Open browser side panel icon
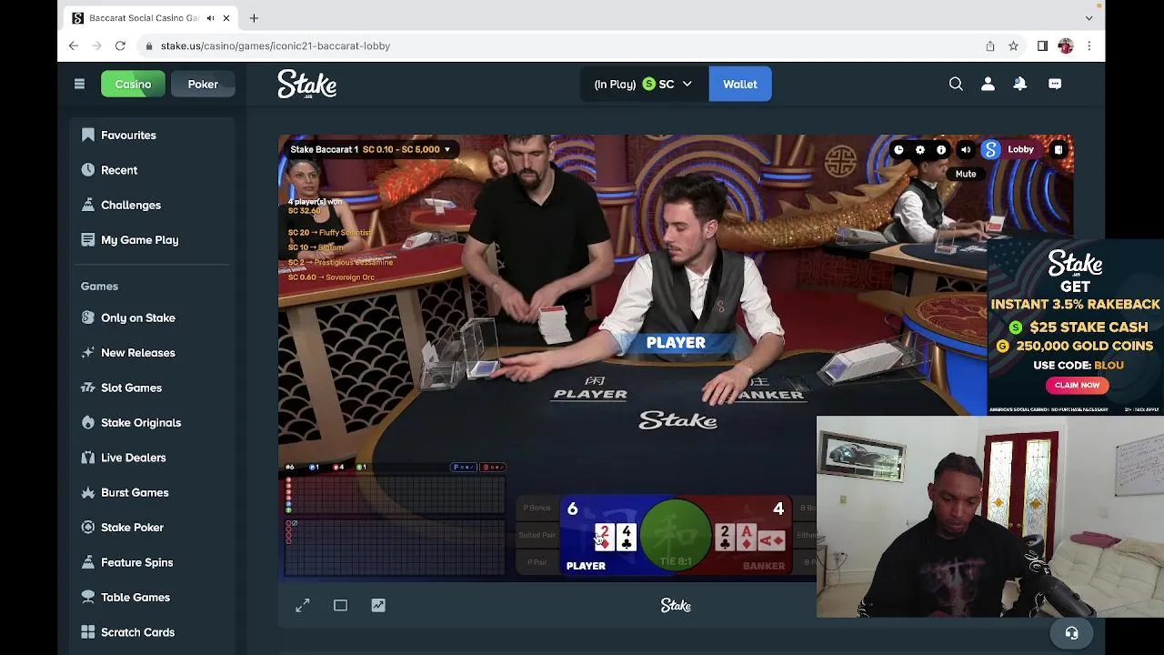 (x=1042, y=45)
